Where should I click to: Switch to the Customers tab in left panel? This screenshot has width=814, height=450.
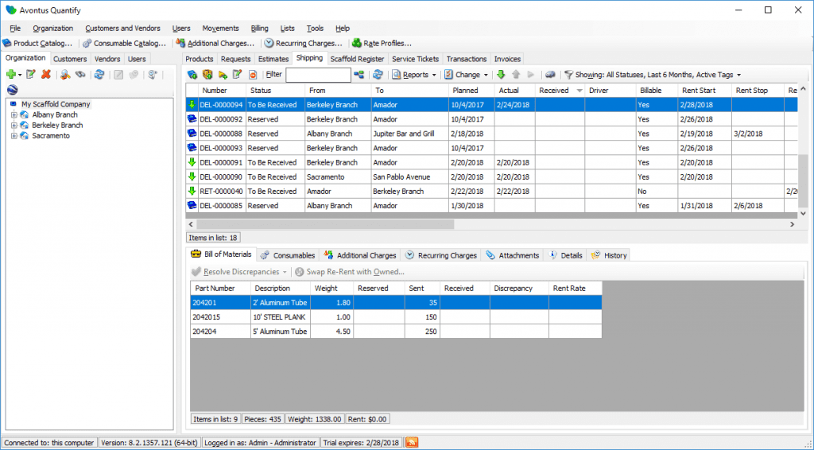pyautogui.click(x=70, y=59)
